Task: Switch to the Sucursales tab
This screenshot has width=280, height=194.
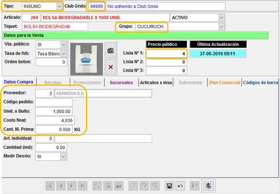Action: [x=121, y=82]
